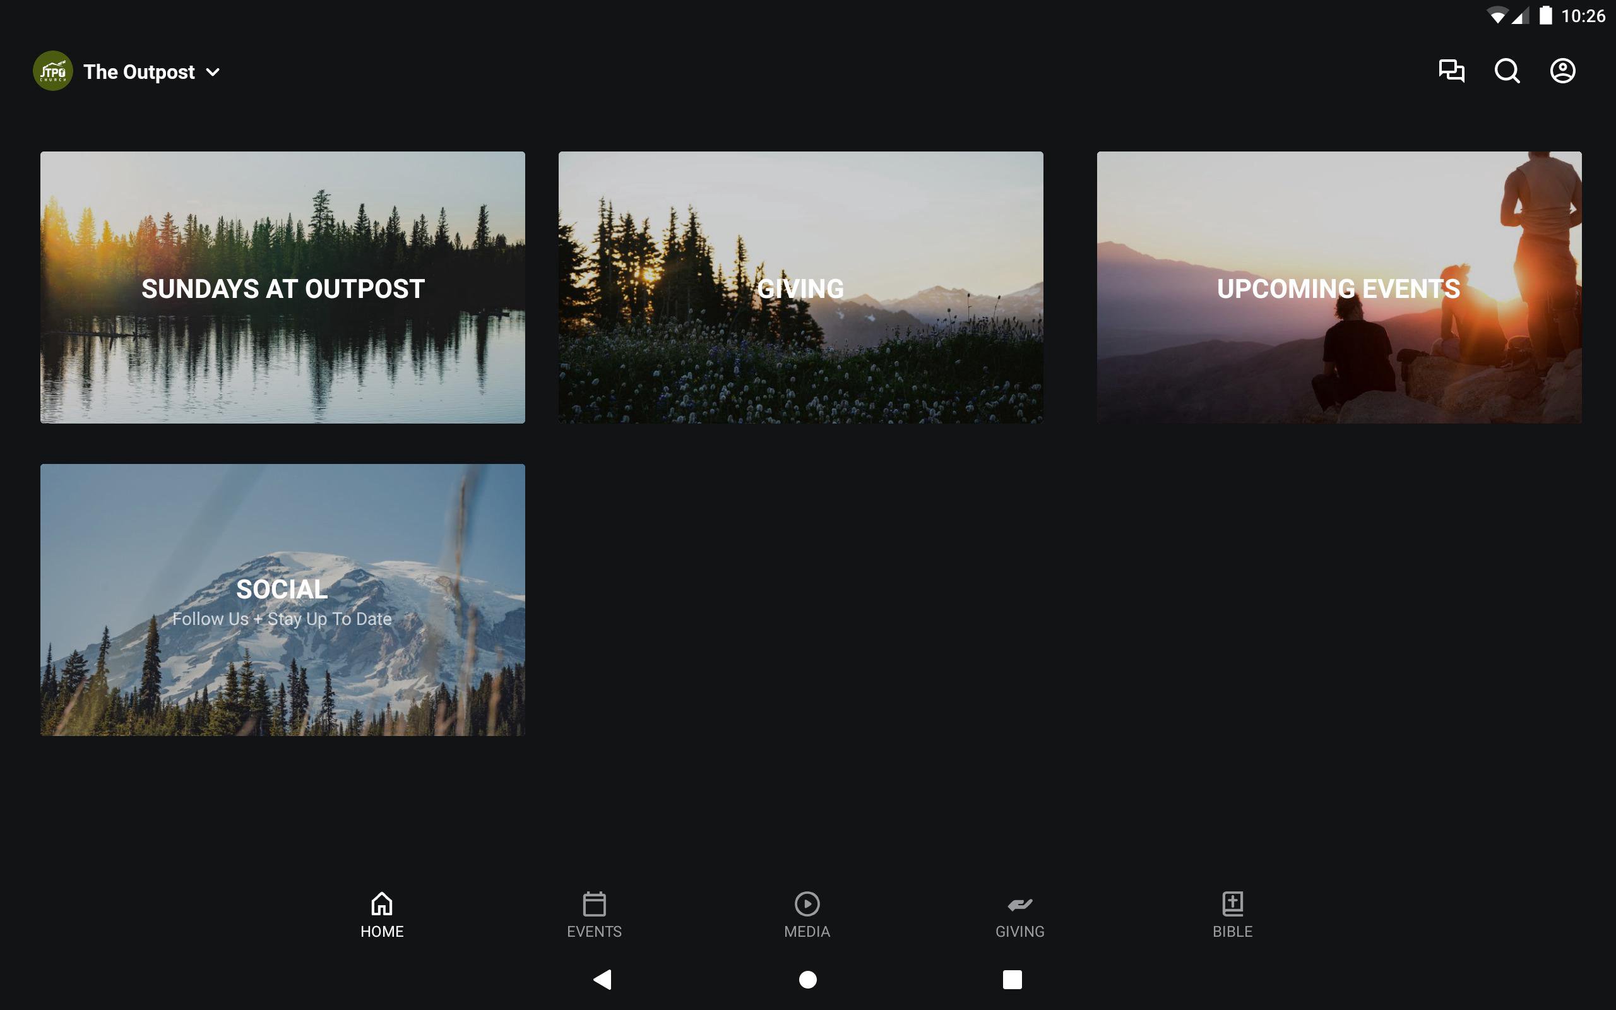
Task: Tap the JTPO Church logo
Action: point(53,71)
